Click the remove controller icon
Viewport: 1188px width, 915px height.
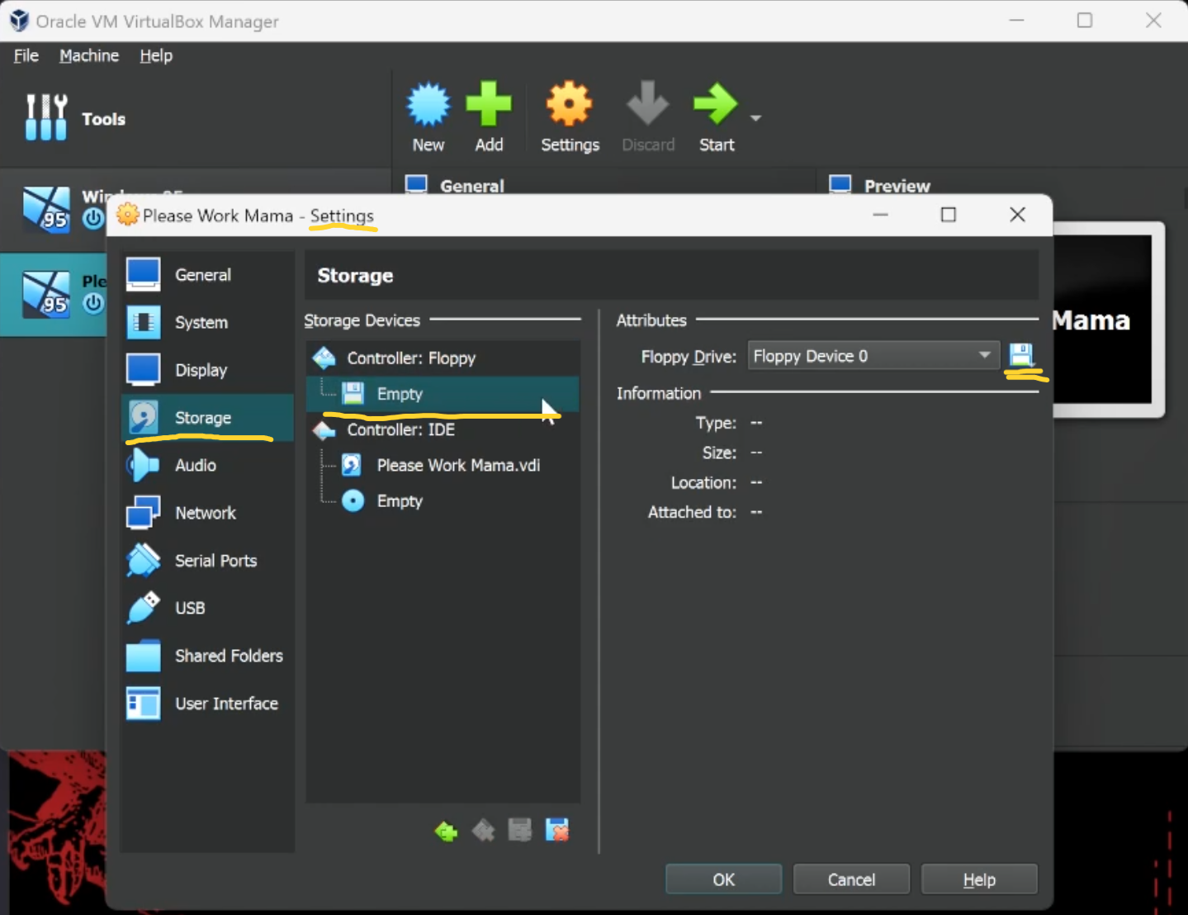[x=483, y=831]
